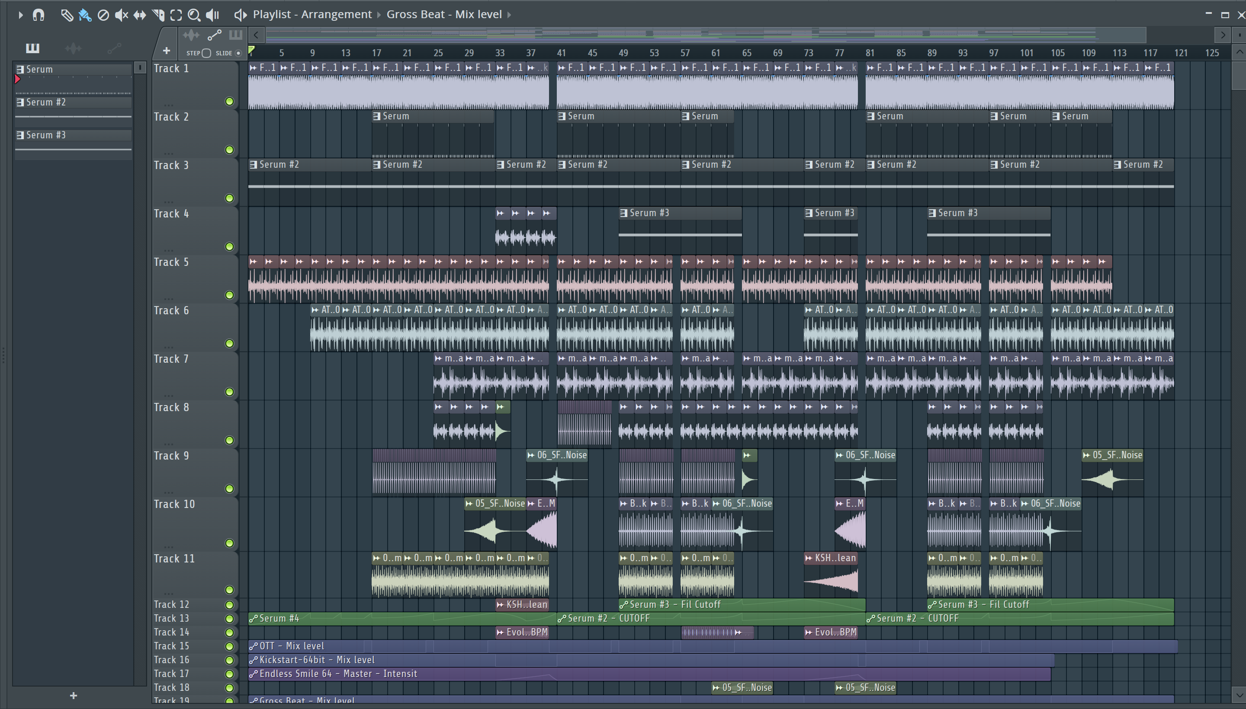The width and height of the screenshot is (1246, 709).
Task: Mute Track 3 using its green LED
Action: tap(229, 198)
